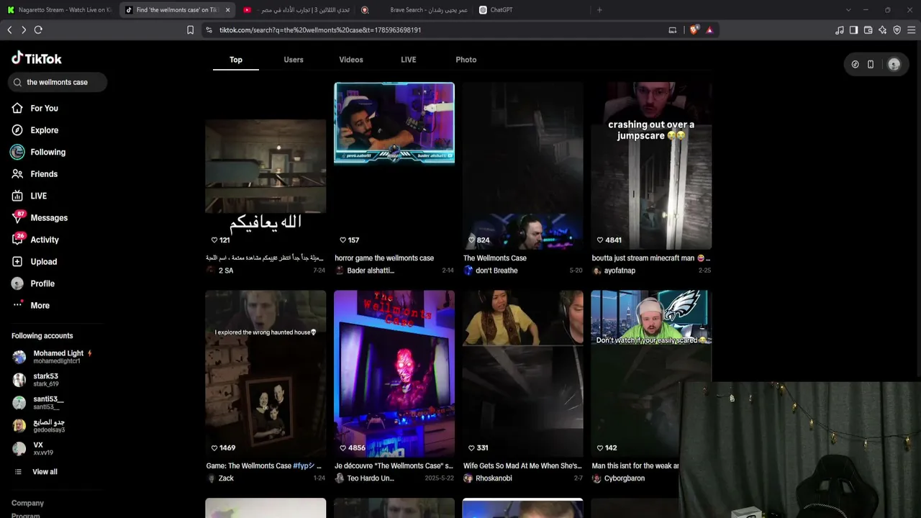The image size is (921, 518).
Task: Go to Friends via its people icon
Action: pos(17,174)
